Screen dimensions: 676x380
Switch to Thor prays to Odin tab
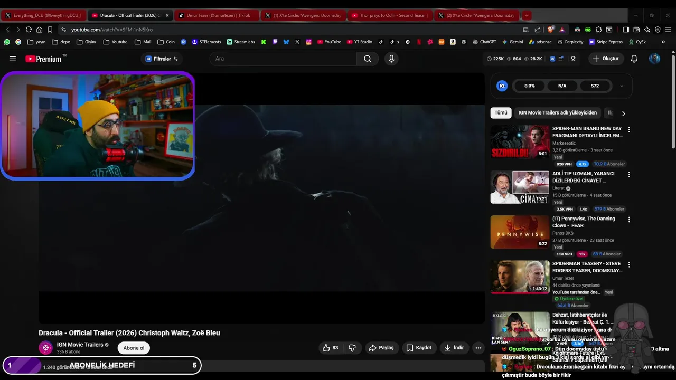click(x=390, y=15)
